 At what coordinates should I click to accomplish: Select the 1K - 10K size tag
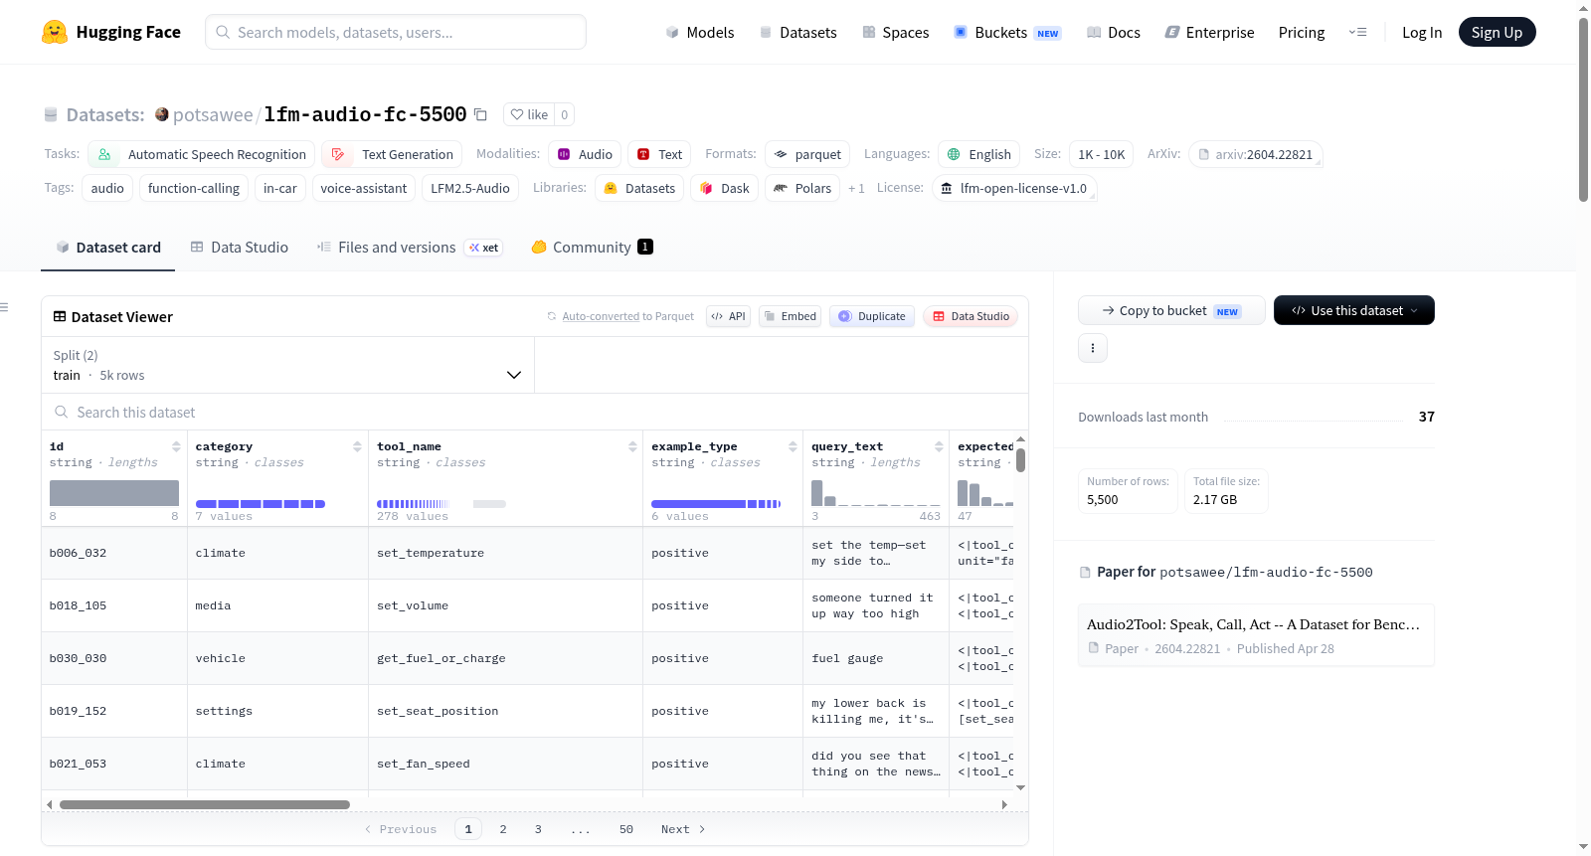click(1102, 154)
